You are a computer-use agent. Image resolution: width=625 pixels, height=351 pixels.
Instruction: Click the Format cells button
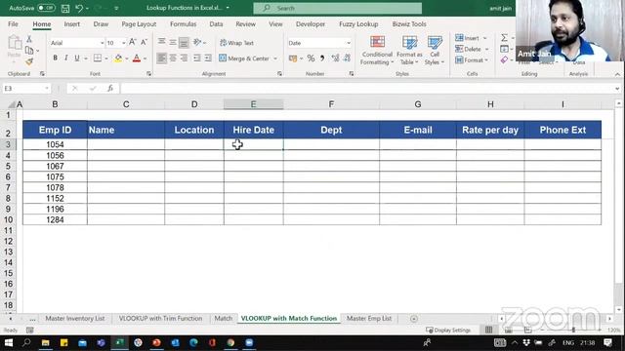(472, 60)
